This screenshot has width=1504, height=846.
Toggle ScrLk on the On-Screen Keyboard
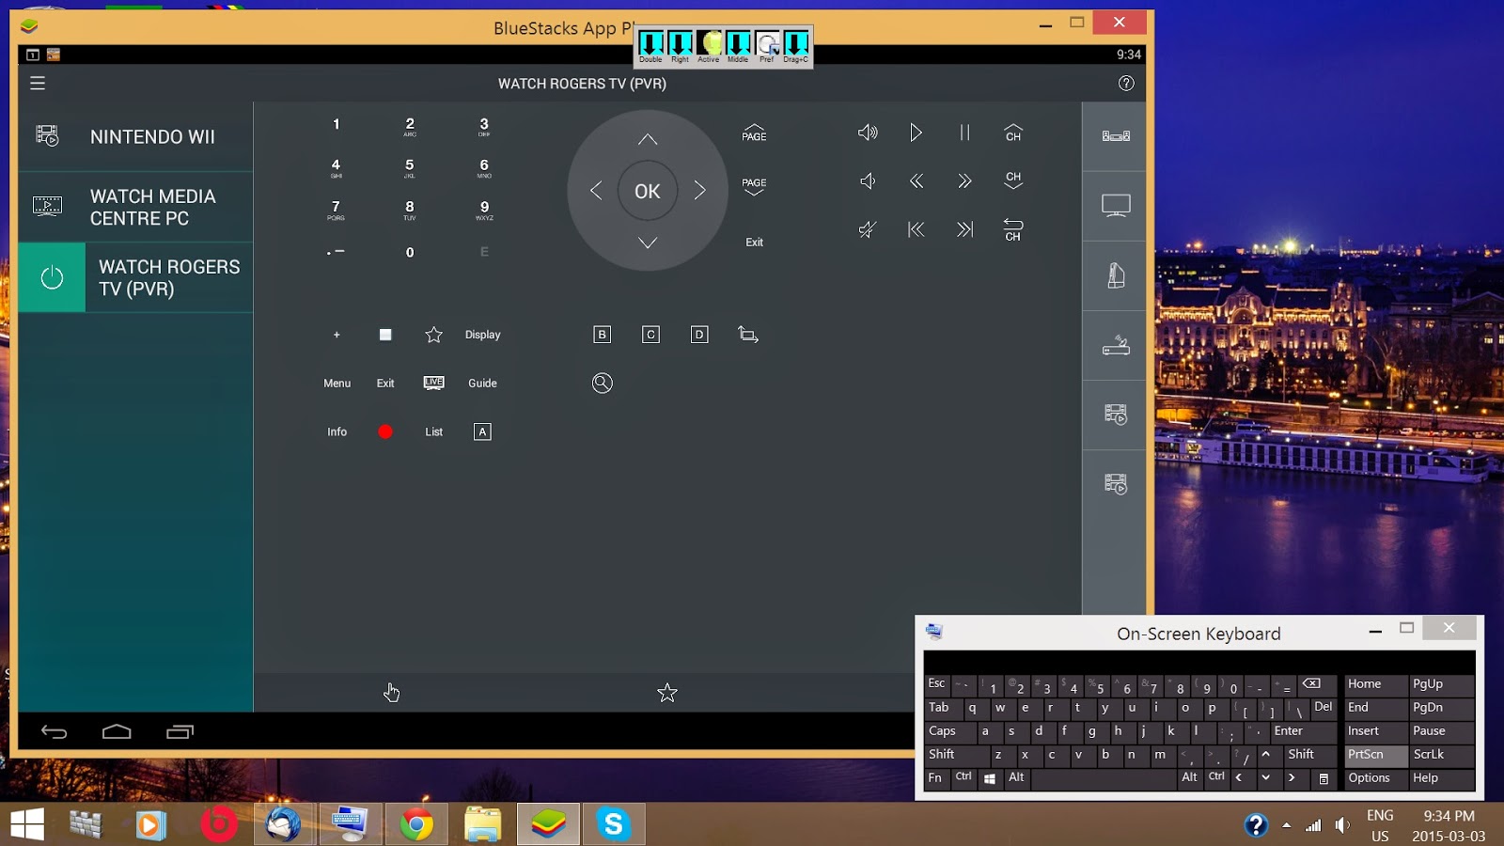pos(1440,755)
